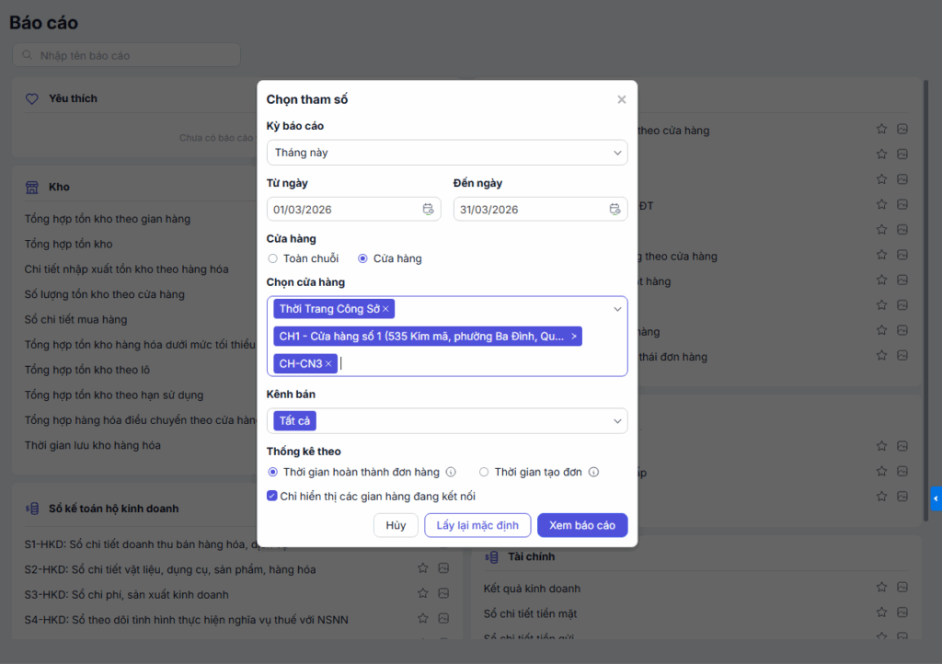Image resolution: width=942 pixels, height=664 pixels.
Task: Select the Toàn chuỗi radio option
Action: click(x=272, y=259)
